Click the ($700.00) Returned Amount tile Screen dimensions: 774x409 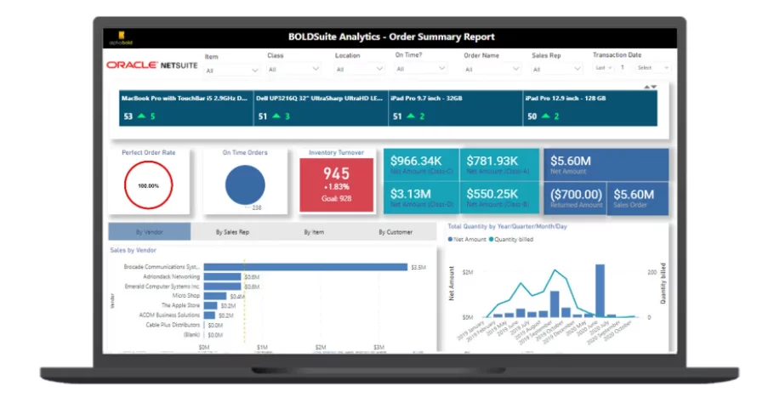point(575,198)
